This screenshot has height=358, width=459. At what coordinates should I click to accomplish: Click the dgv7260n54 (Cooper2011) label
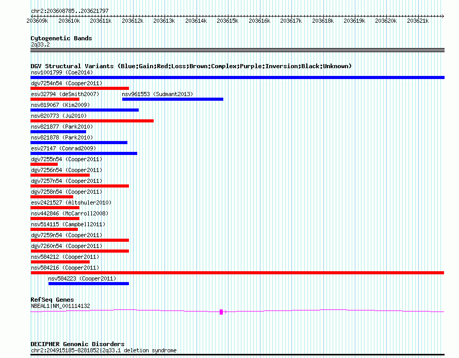tap(67, 246)
